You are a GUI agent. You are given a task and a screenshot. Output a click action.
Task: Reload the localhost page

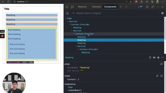point(8,2)
